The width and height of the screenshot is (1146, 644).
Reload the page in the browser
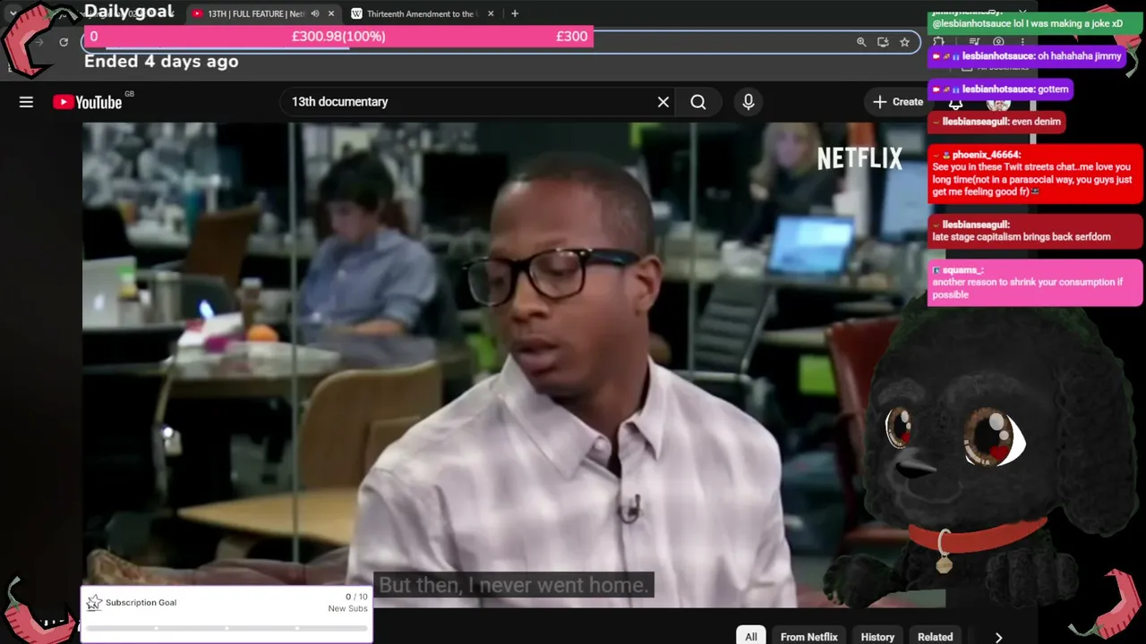coord(64,42)
